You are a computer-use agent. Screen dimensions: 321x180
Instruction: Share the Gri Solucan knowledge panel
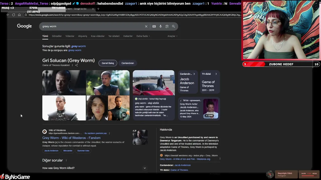point(76,65)
